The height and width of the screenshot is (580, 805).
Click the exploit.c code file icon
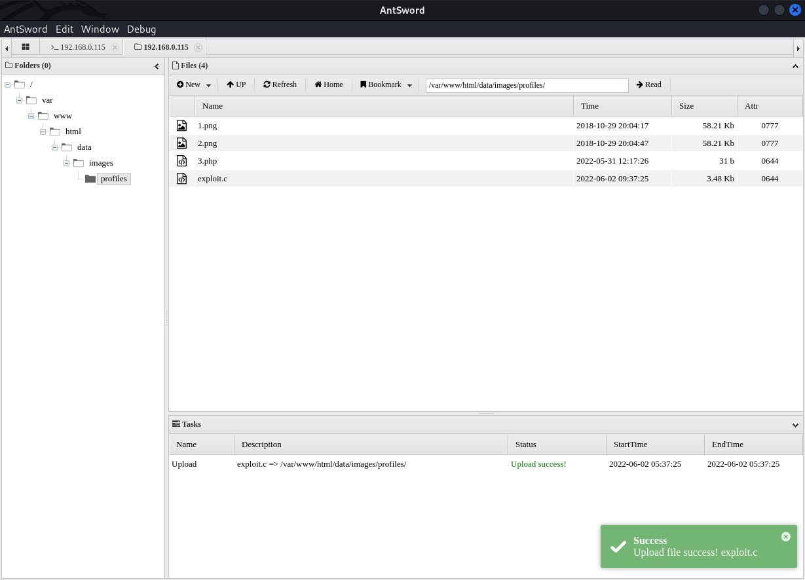[182, 178]
